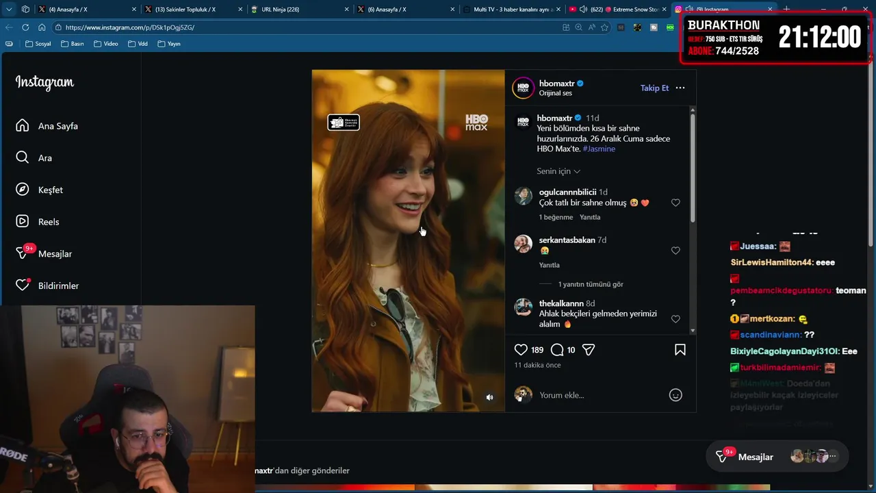The width and height of the screenshot is (876, 493).
Task: Reply to ogulcannnbilicii with Yanıtla
Action: click(x=590, y=217)
